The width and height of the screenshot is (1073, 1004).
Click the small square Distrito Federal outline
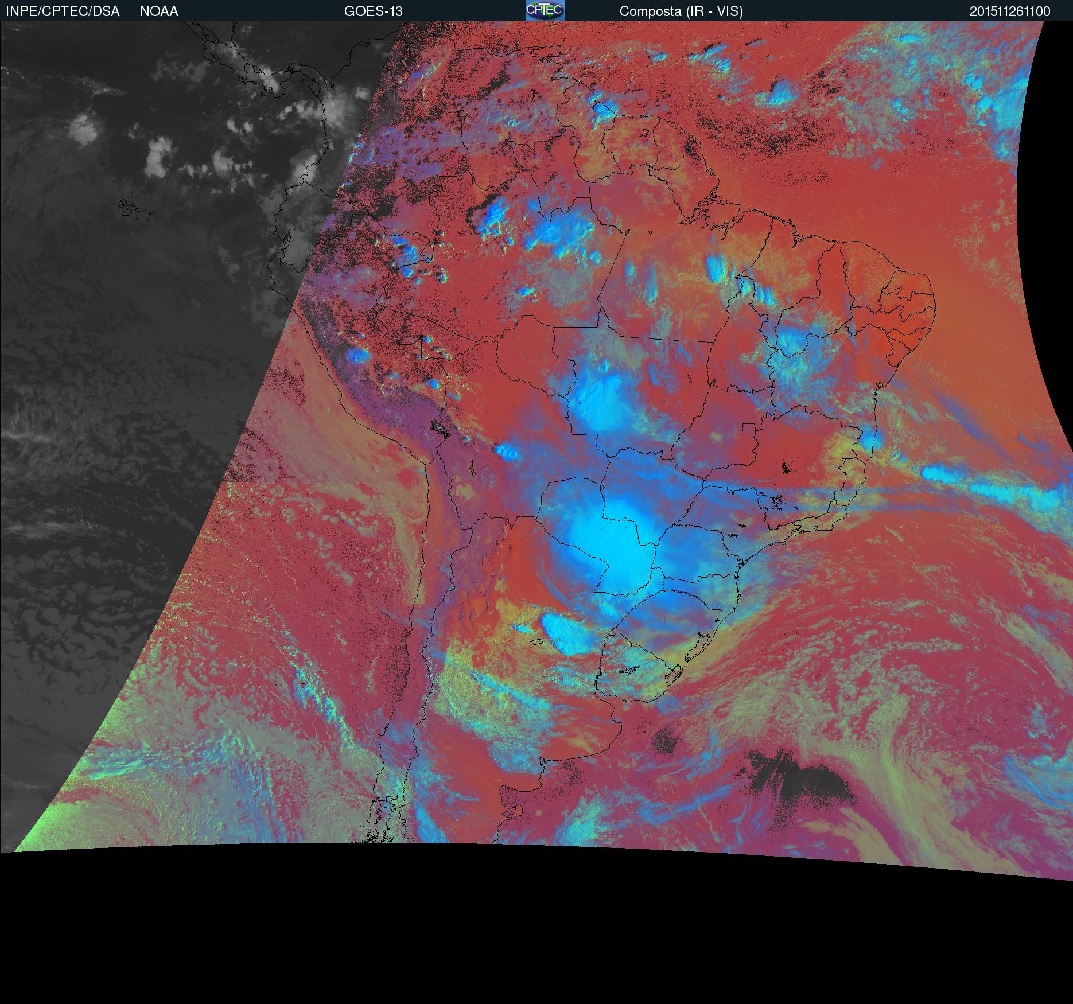(x=748, y=427)
